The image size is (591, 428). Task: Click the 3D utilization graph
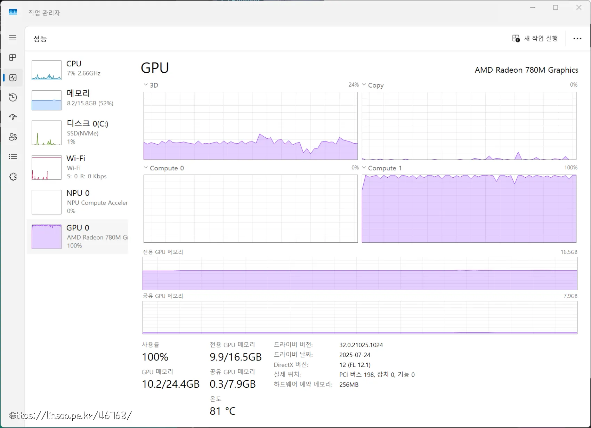(251, 126)
